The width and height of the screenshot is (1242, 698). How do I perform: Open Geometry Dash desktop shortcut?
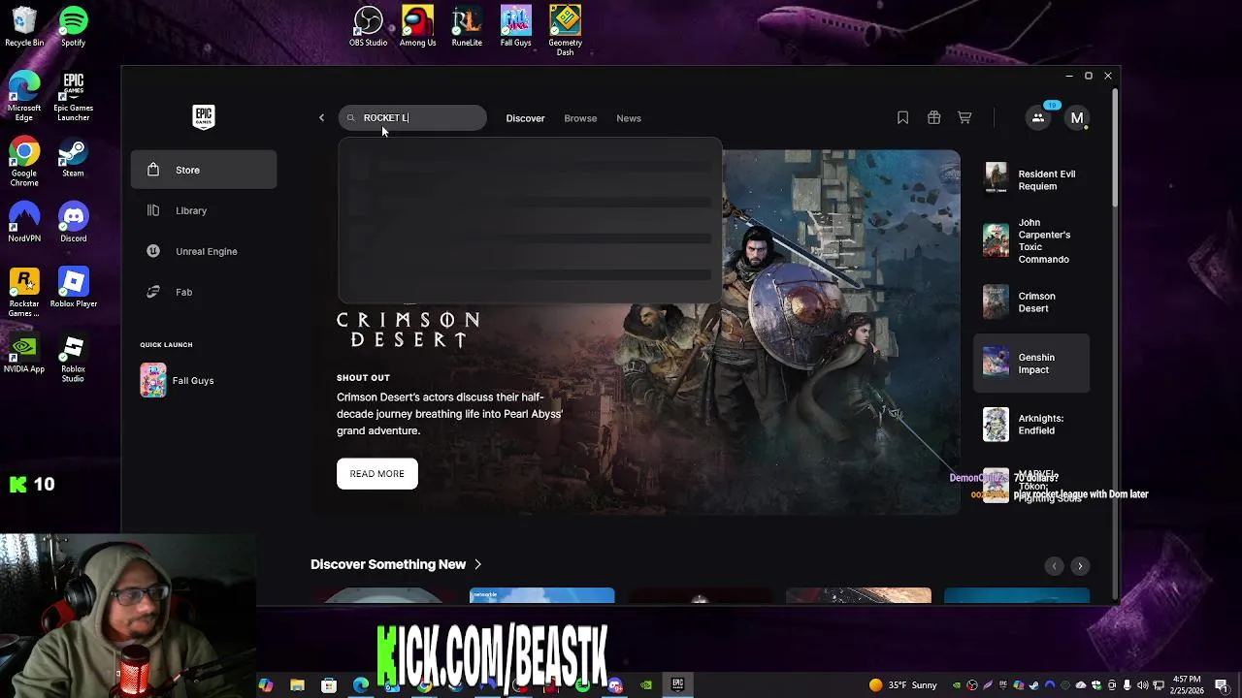point(565,31)
